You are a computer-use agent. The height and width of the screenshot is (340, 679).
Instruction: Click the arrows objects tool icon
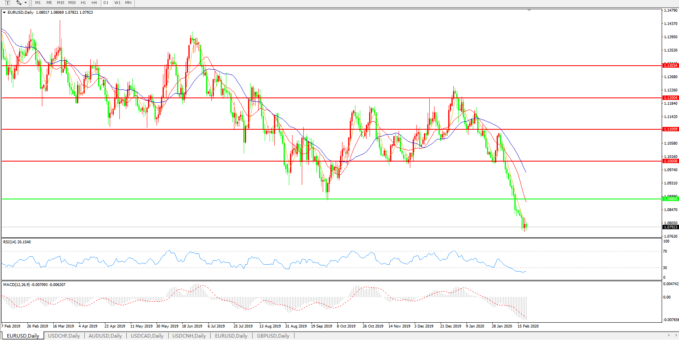coord(19,3)
